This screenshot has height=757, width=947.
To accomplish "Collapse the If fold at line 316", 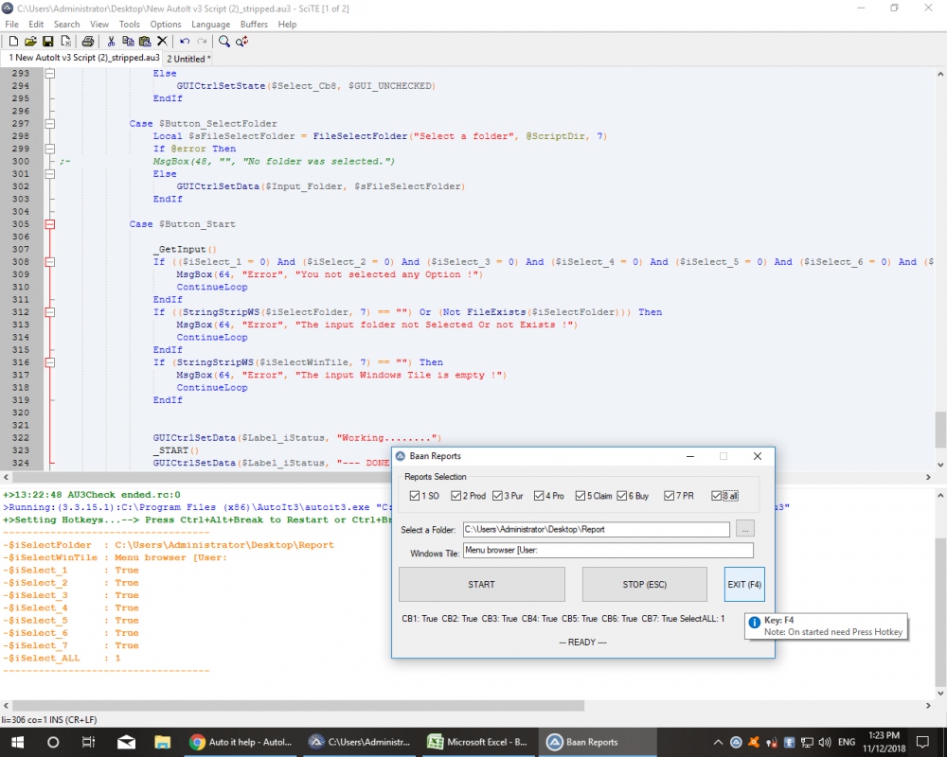I will (x=50, y=362).
